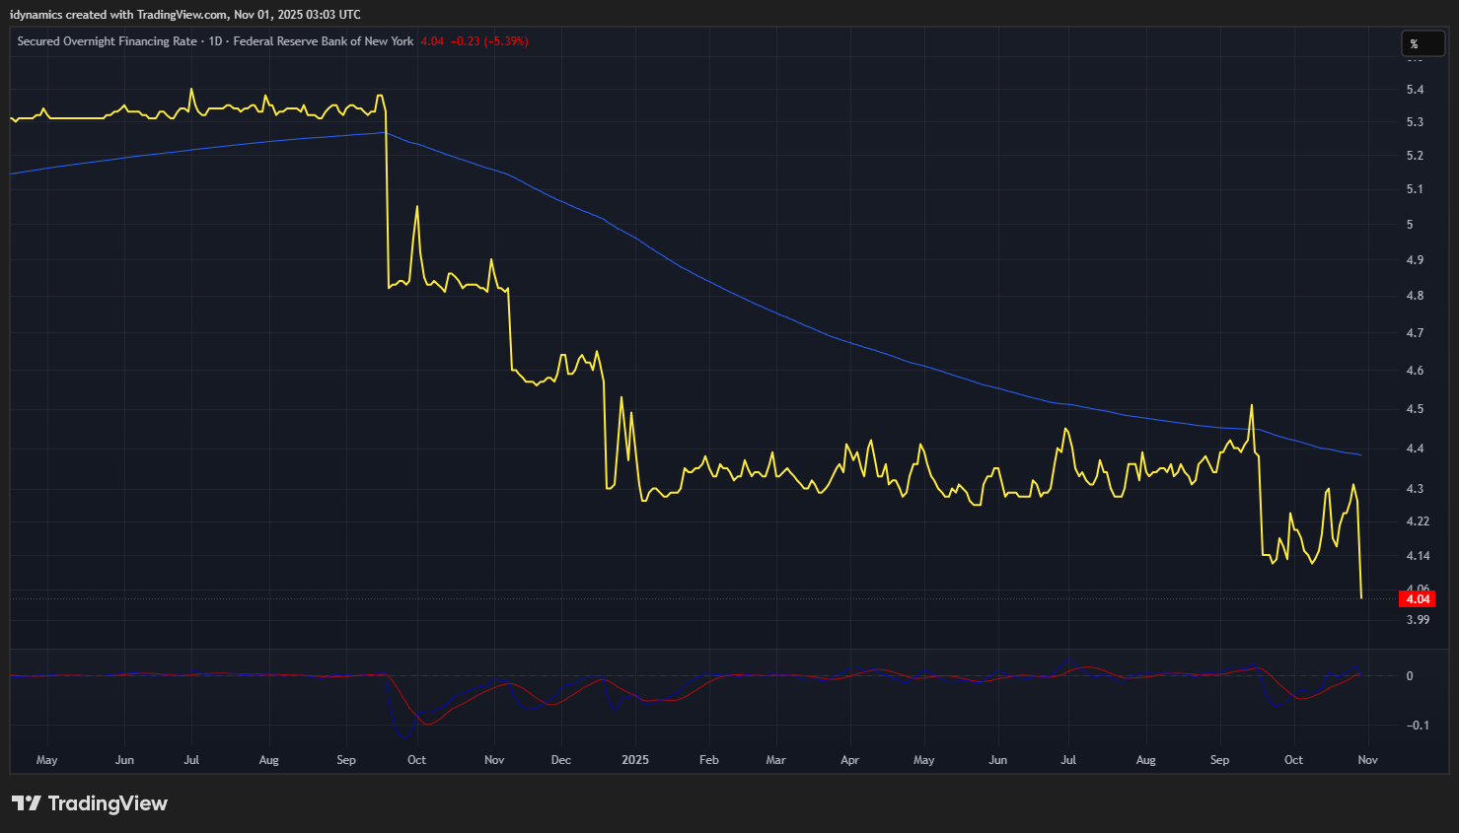This screenshot has width=1459, height=833.
Task: Click the red 4.04 current price label
Action: pyautogui.click(x=1417, y=599)
